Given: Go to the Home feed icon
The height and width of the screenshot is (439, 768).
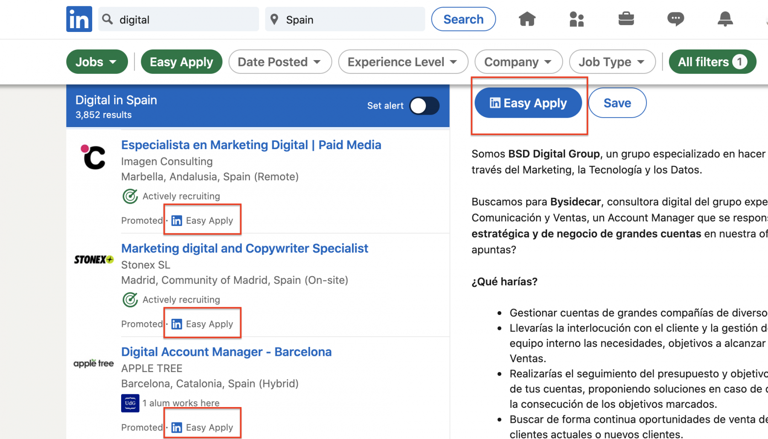Looking at the screenshot, I should (527, 19).
